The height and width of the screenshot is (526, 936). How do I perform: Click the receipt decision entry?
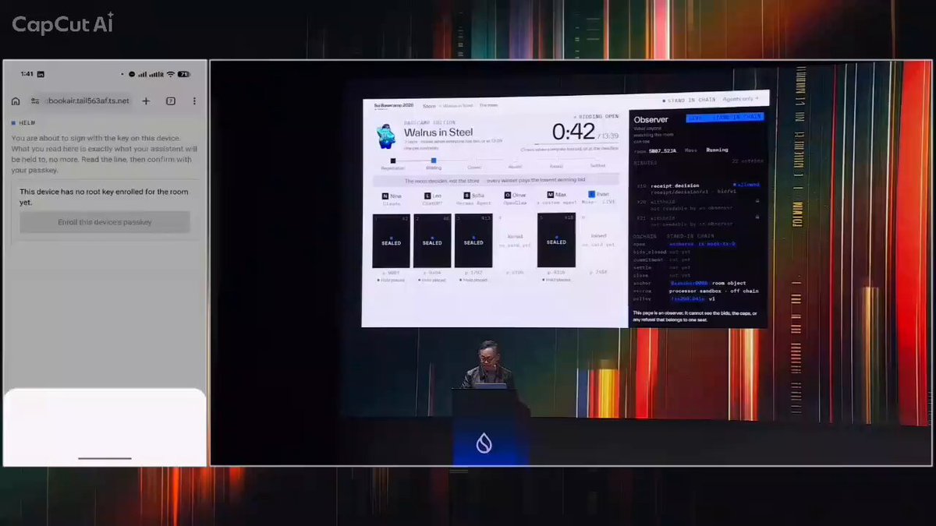677,185
